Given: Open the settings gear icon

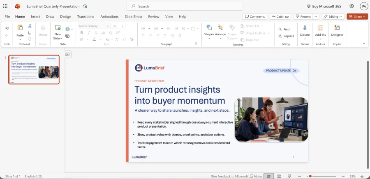Looking at the screenshot, I should (x=351, y=6).
